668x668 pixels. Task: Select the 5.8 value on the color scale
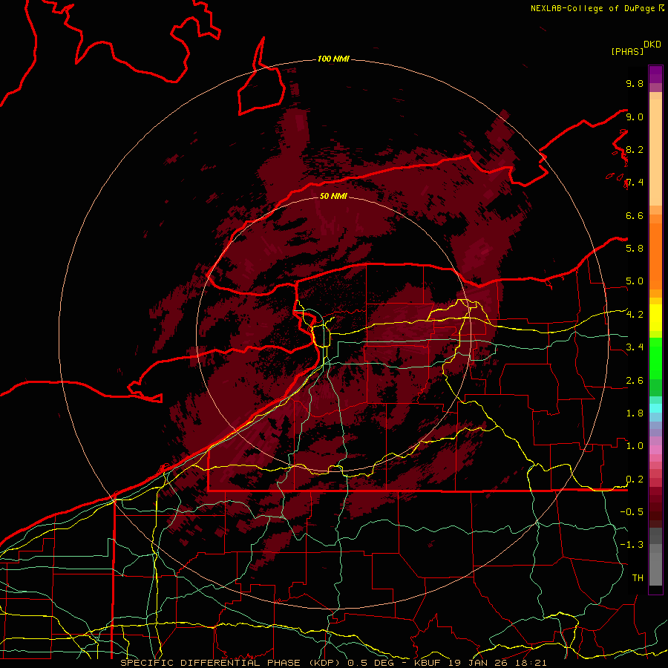pos(635,248)
